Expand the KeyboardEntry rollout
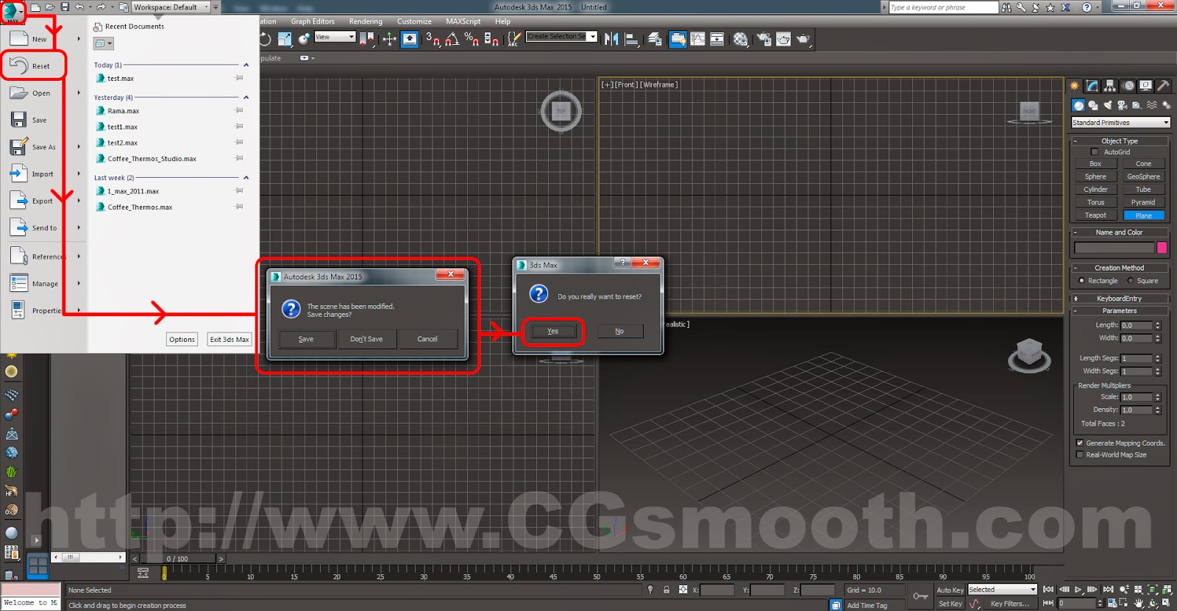Image resolution: width=1177 pixels, height=611 pixels. pyautogui.click(x=1119, y=299)
